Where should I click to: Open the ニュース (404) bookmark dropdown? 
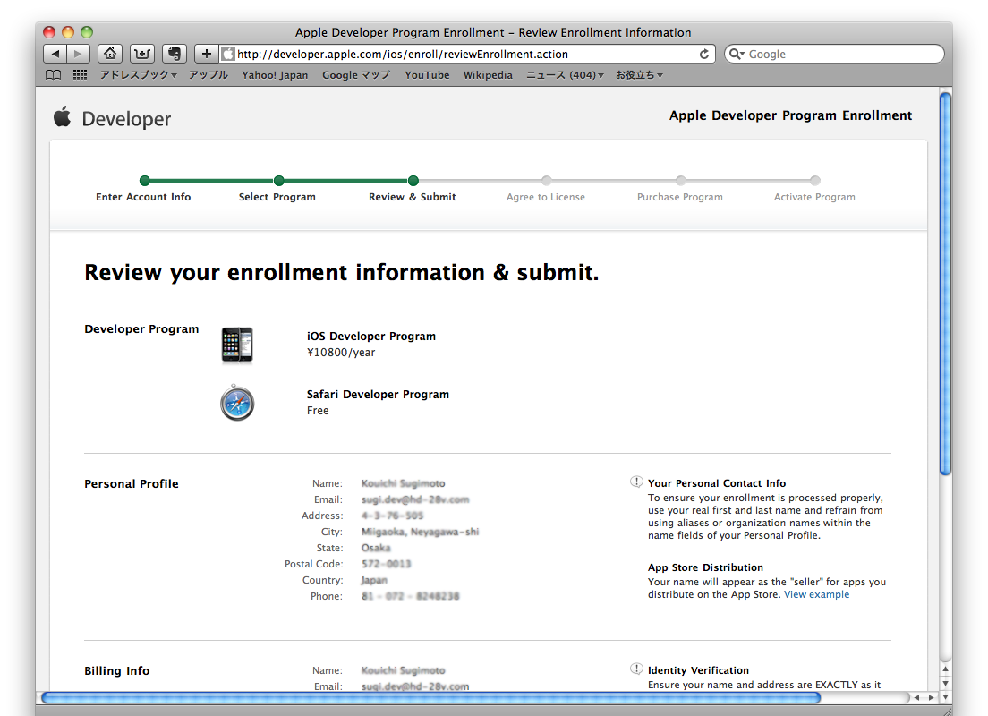[564, 75]
